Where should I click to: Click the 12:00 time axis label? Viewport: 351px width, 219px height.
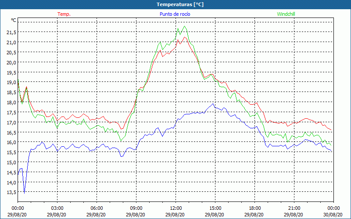[176, 208]
